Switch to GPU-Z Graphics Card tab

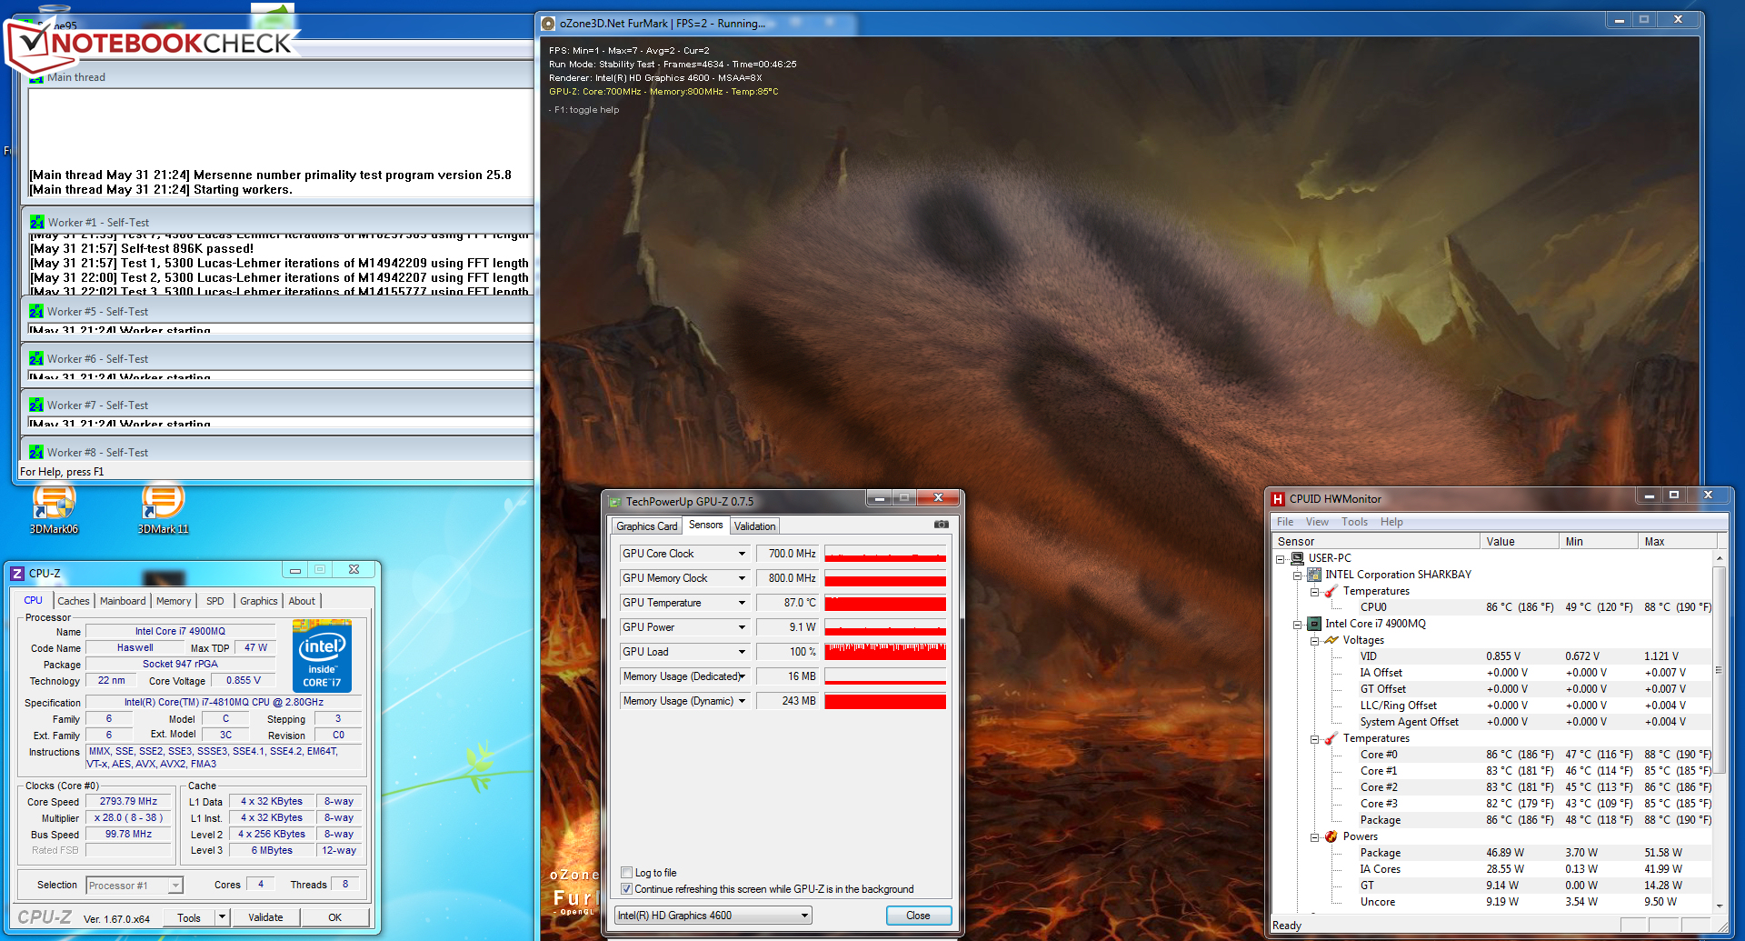(x=646, y=526)
